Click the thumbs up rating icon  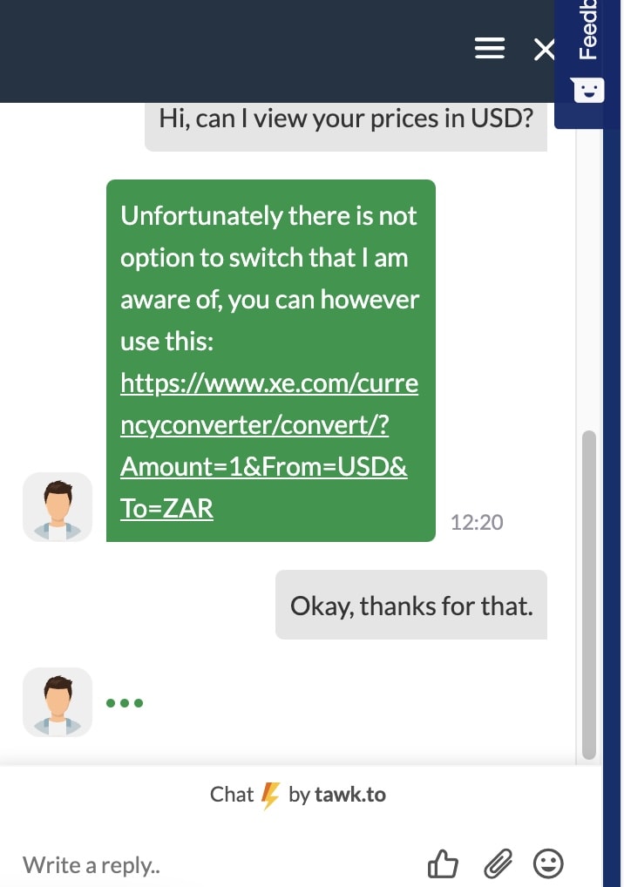[x=442, y=863]
